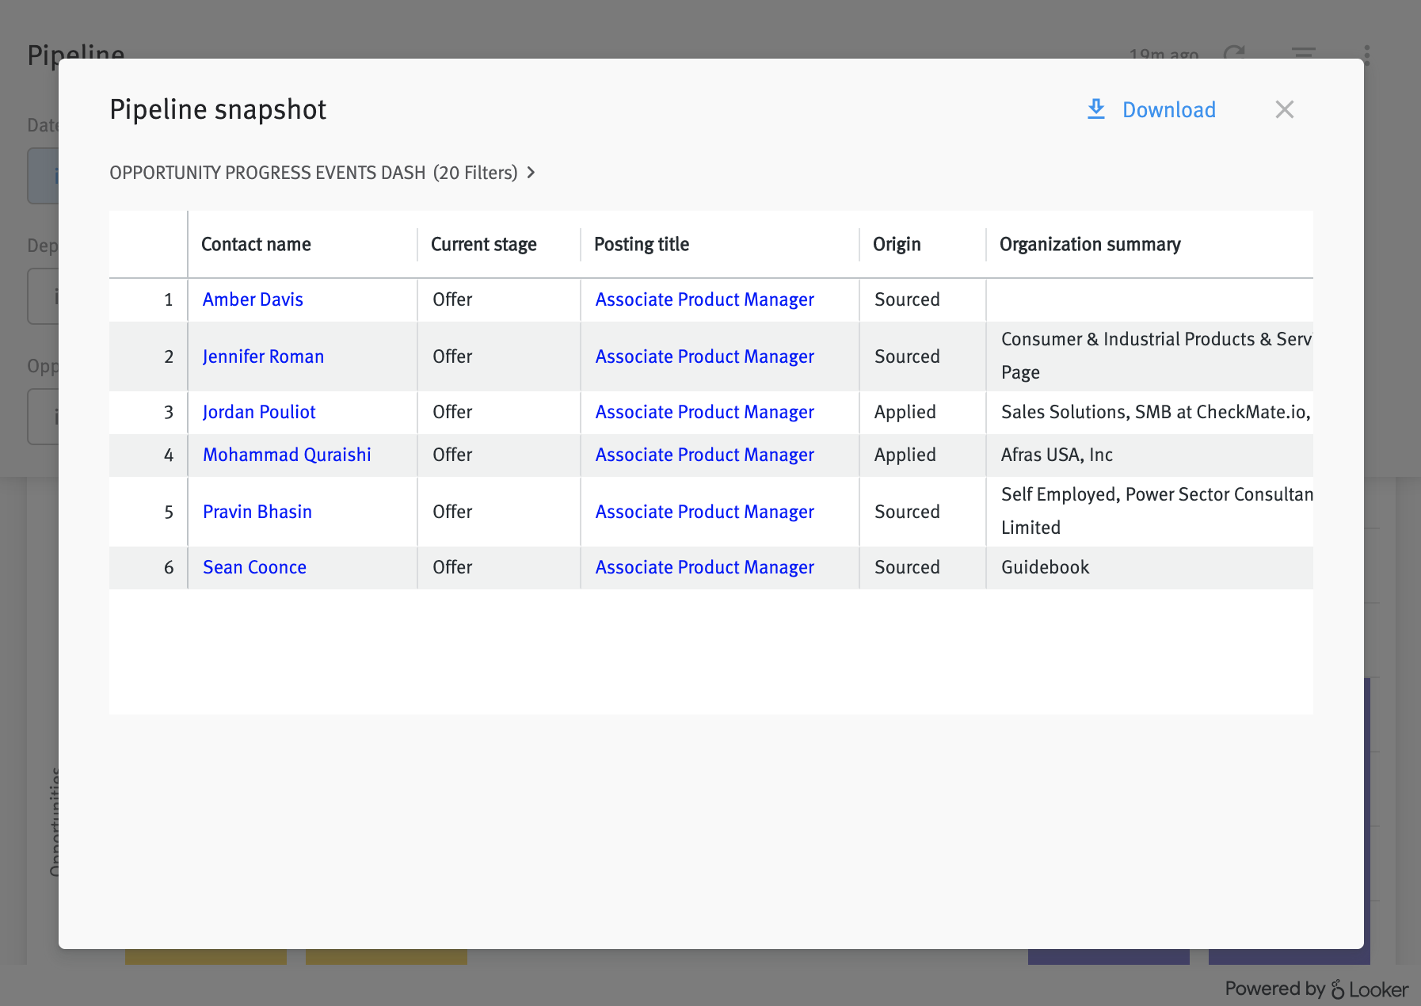Screen dimensions: 1421x1006
Task: Sort by Current stage column header
Action: [x=483, y=245]
